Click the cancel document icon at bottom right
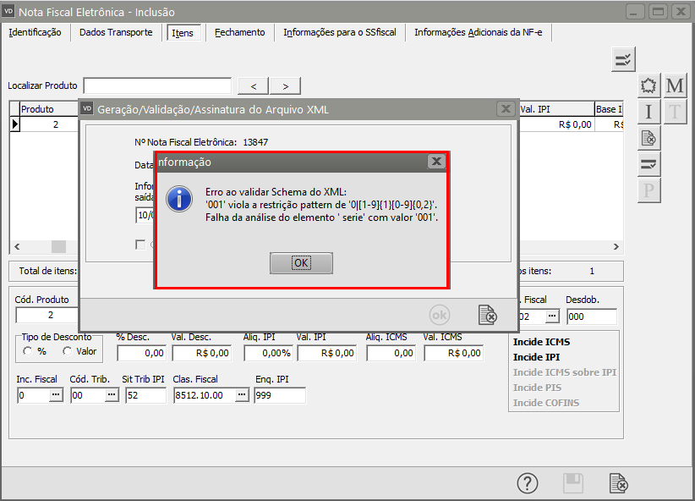The width and height of the screenshot is (695, 501). pos(619,482)
